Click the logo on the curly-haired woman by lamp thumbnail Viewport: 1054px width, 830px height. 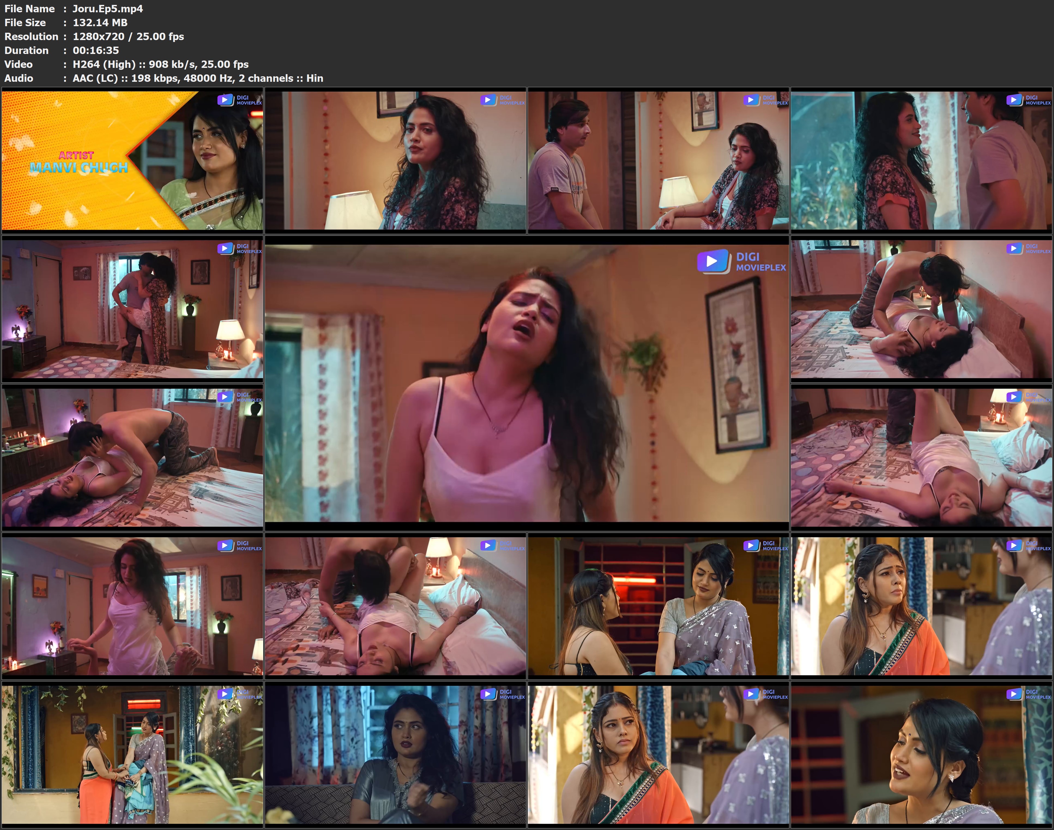point(502,100)
